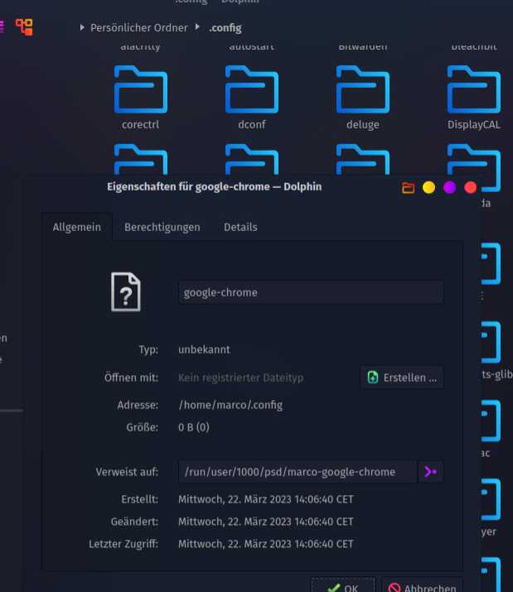Click the purple titlebar circle button
Image resolution: width=513 pixels, height=592 pixels.
[x=449, y=187]
